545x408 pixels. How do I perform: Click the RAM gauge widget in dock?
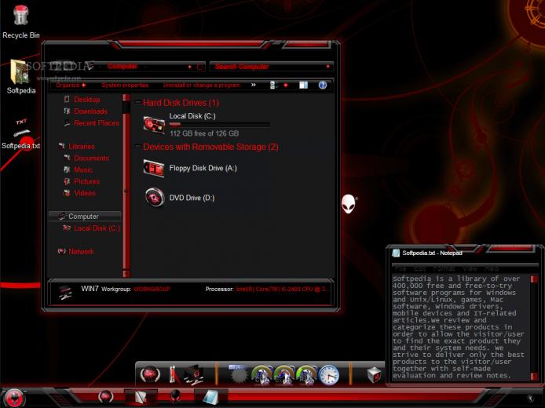tap(306, 375)
